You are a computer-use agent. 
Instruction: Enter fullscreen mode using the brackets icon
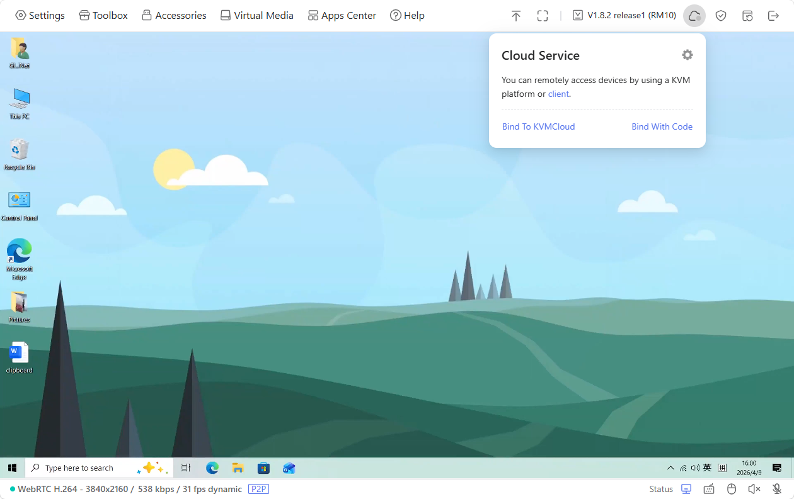click(x=543, y=16)
